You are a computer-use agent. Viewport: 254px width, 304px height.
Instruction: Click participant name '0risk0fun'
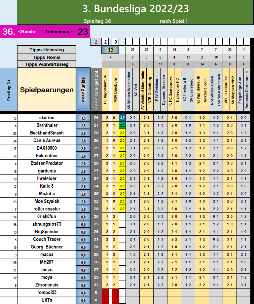pyautogui.click(x=47, y=216)
